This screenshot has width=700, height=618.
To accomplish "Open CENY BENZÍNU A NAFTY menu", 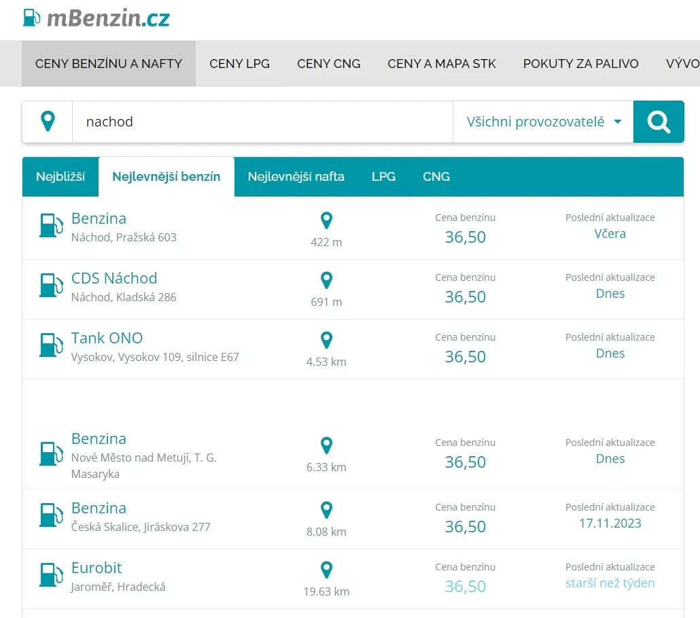I will click(109, 63).
